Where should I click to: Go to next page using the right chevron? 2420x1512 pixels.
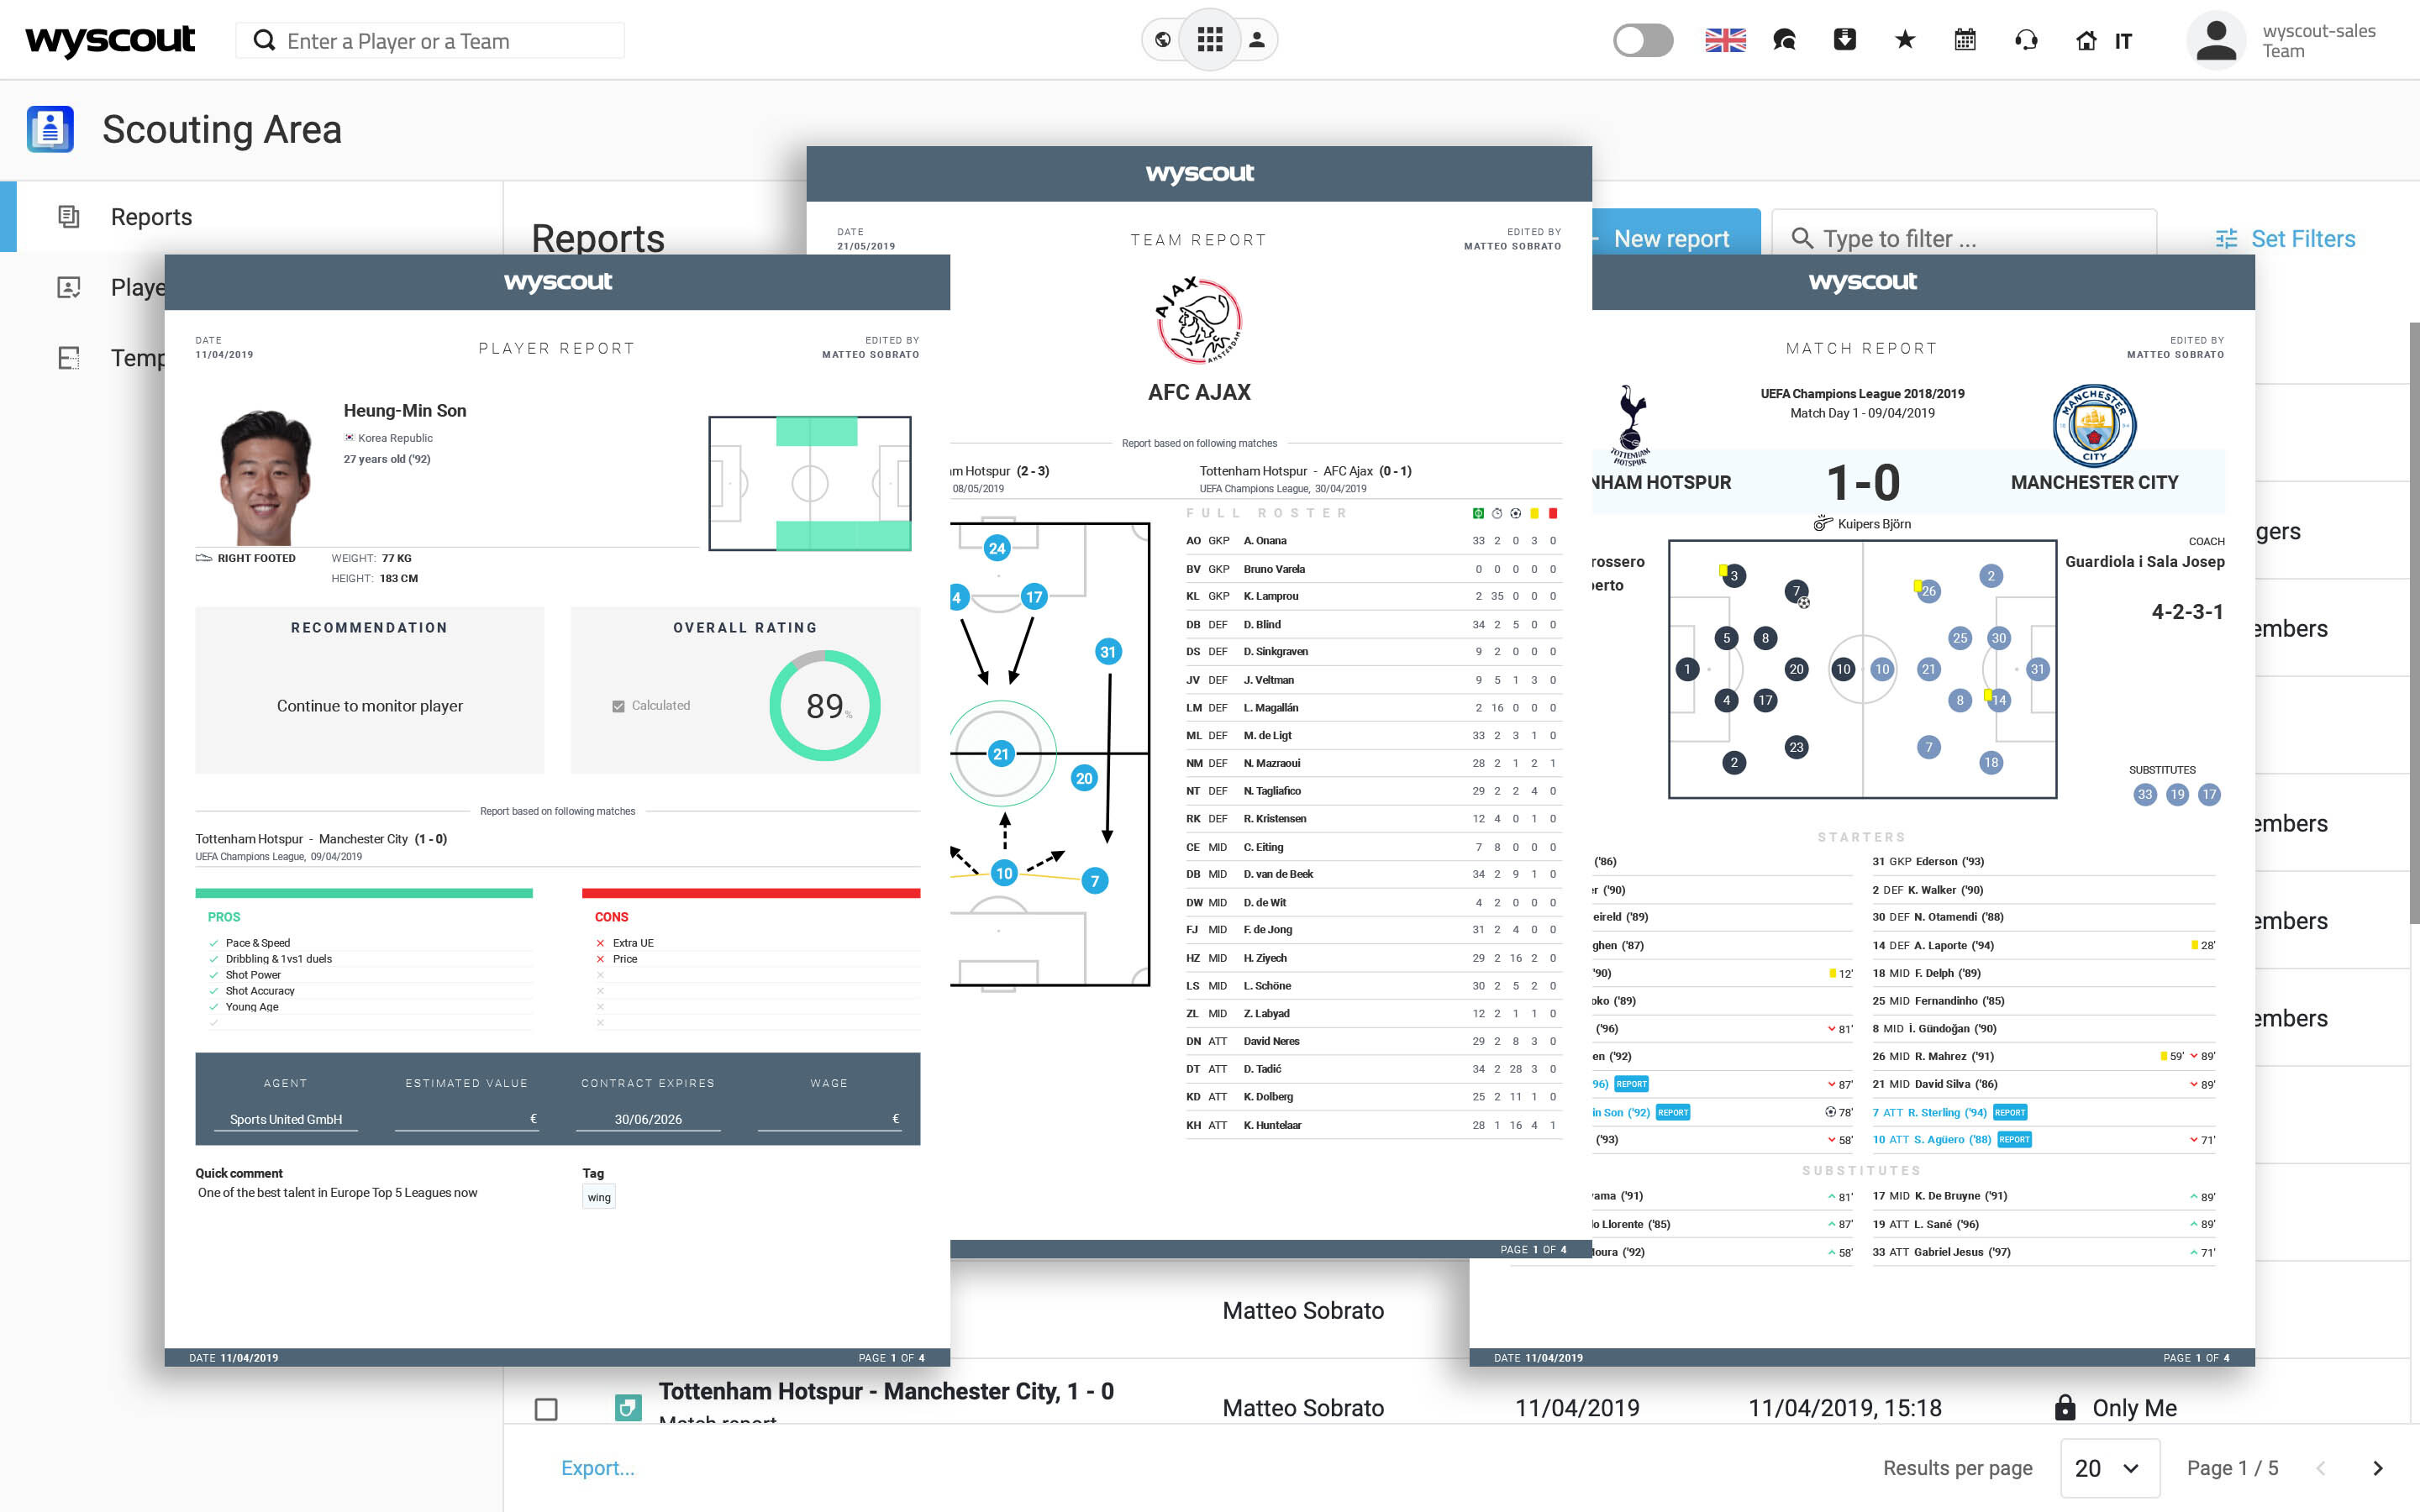(2379, 1468)
